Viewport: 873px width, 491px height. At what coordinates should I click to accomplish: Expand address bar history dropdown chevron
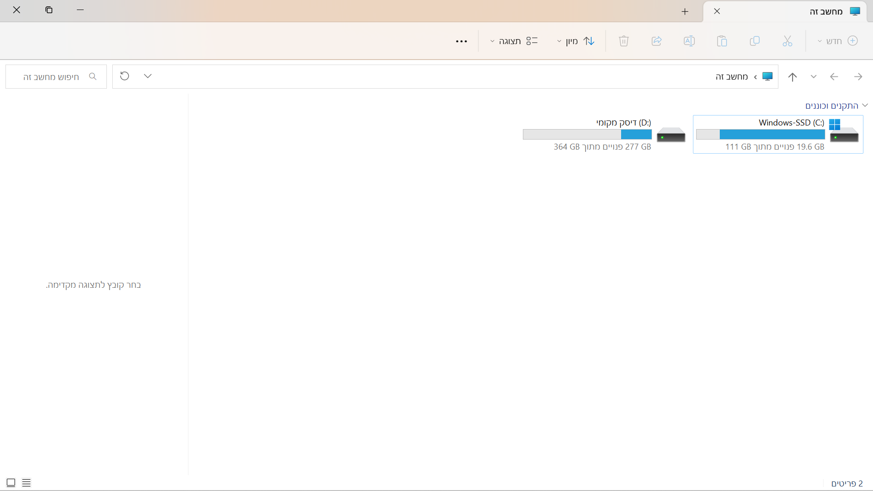147,76
